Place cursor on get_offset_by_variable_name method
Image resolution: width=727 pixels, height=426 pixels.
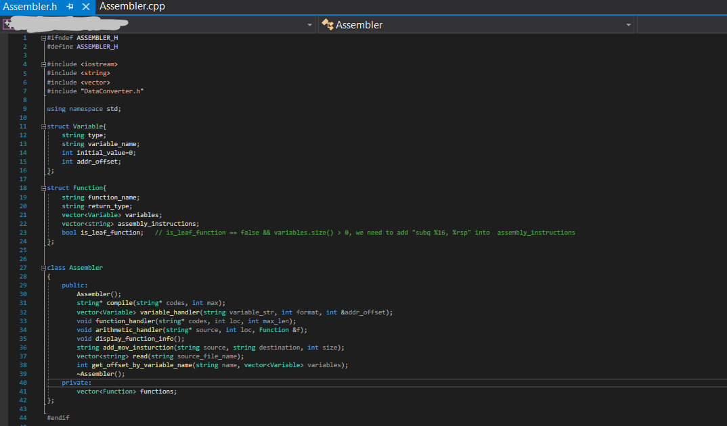point(140,365)
